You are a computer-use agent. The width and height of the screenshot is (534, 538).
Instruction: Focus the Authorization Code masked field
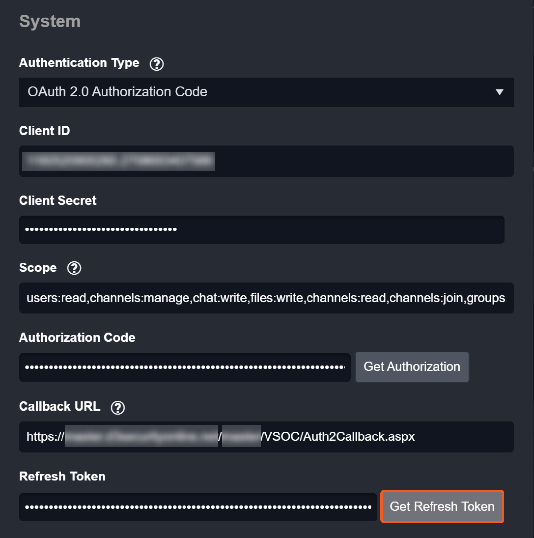pyautogui.click(x=185, y=367)
